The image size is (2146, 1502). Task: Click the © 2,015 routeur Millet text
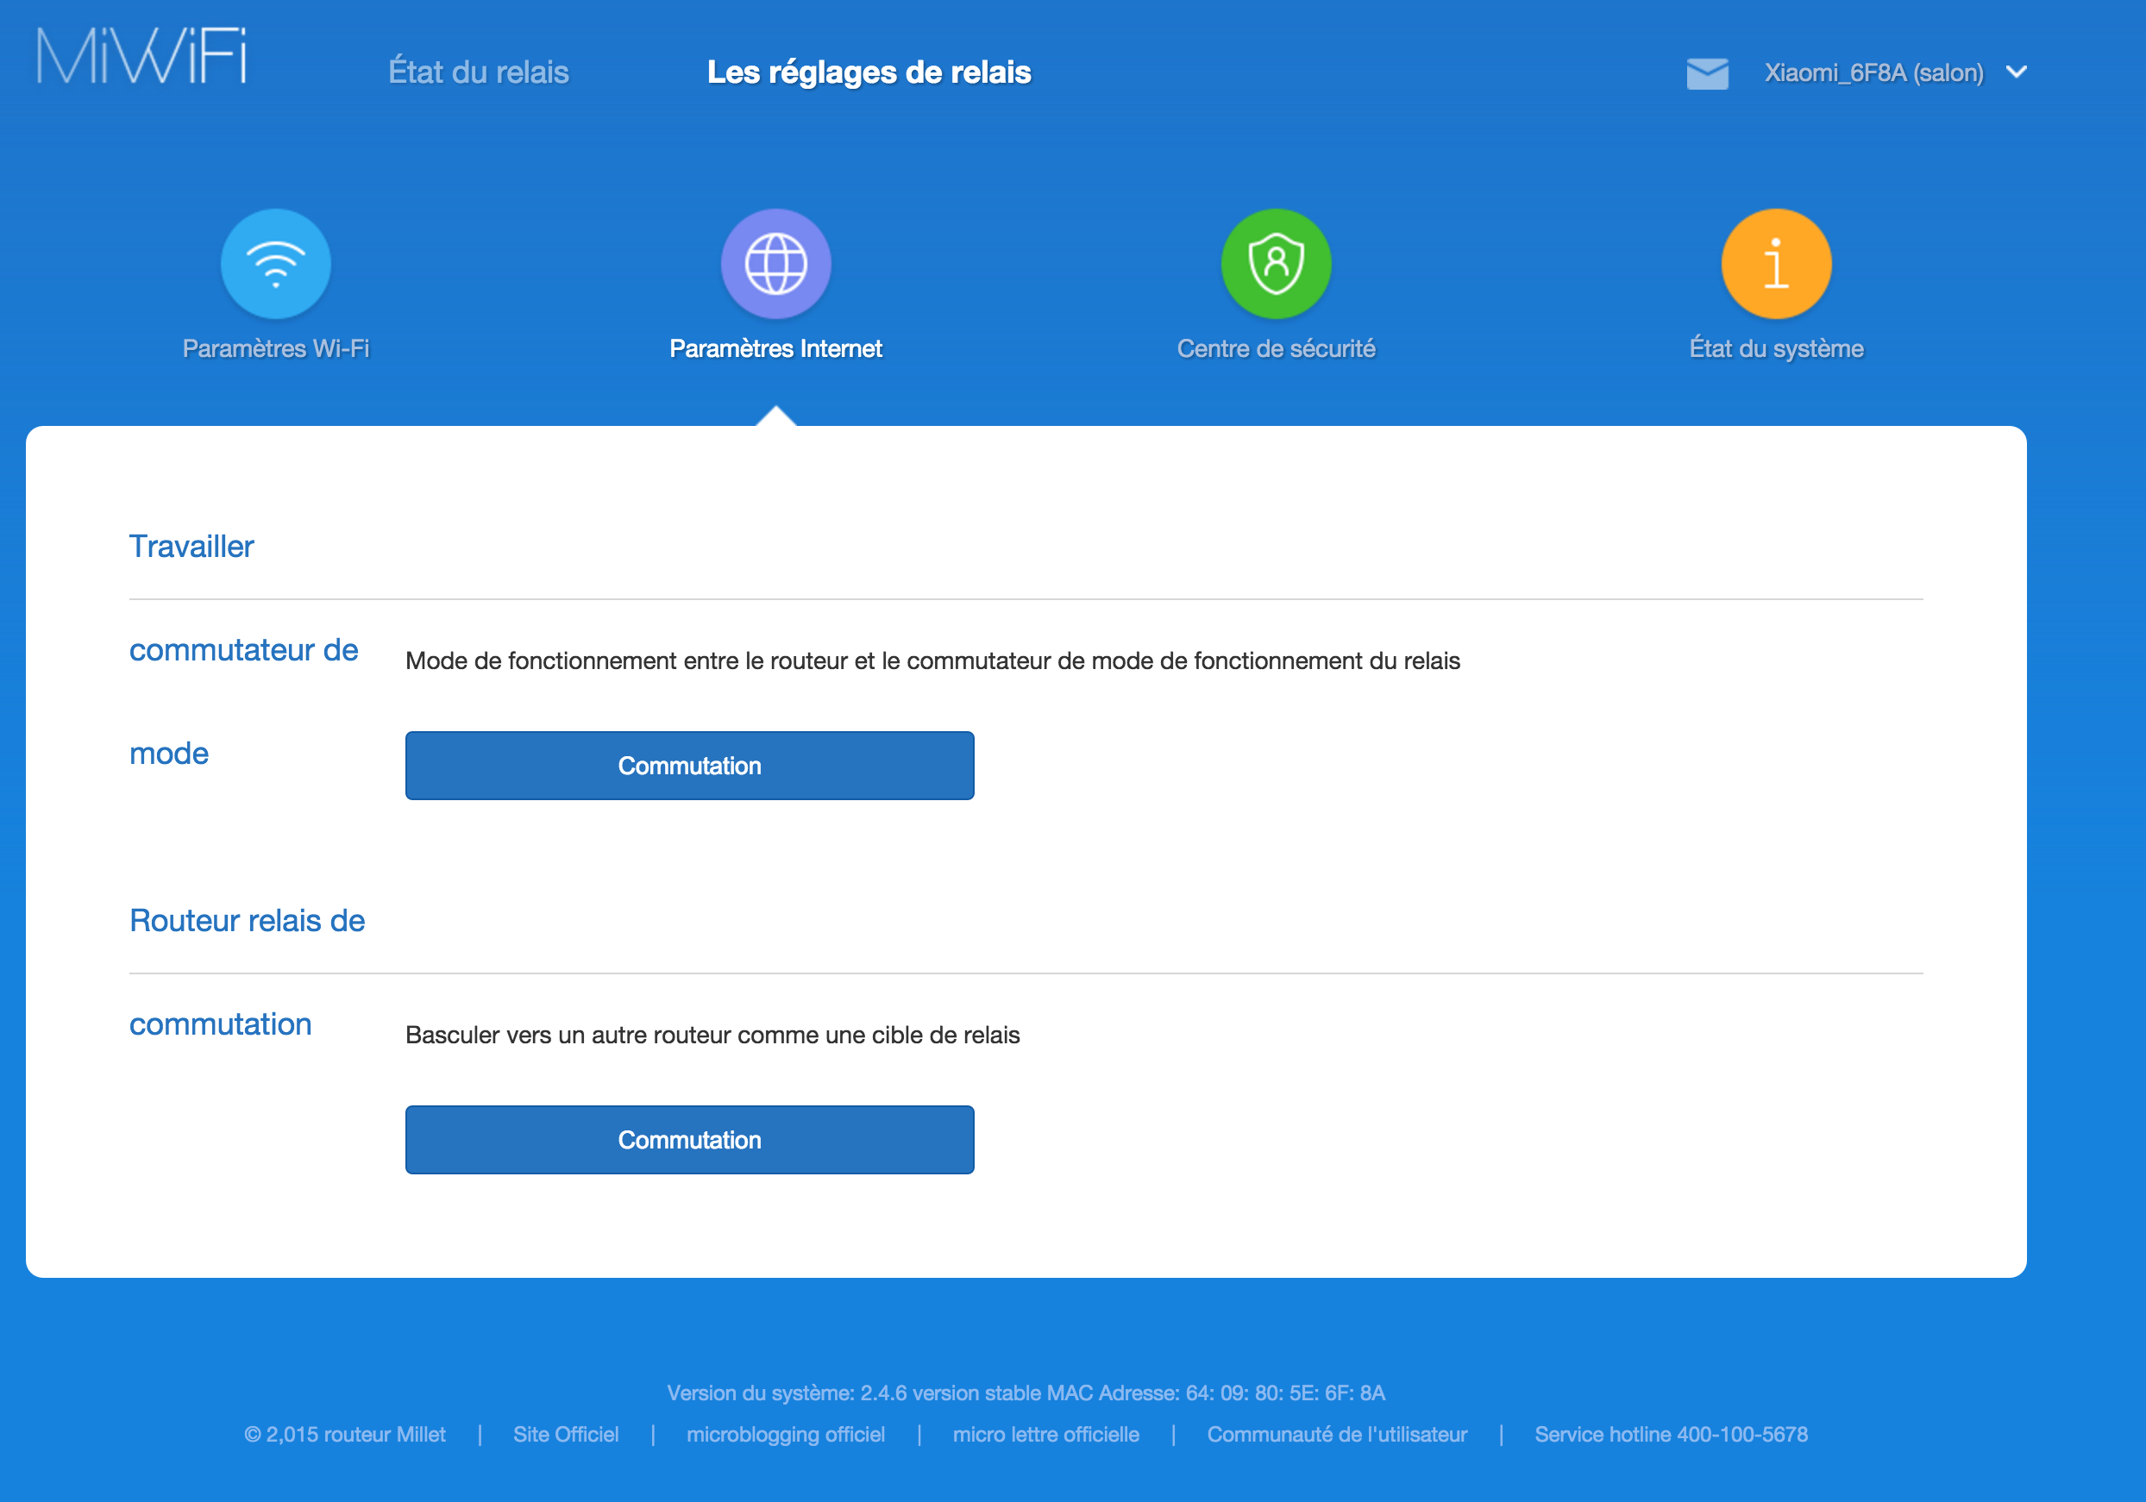[345, 1434]
